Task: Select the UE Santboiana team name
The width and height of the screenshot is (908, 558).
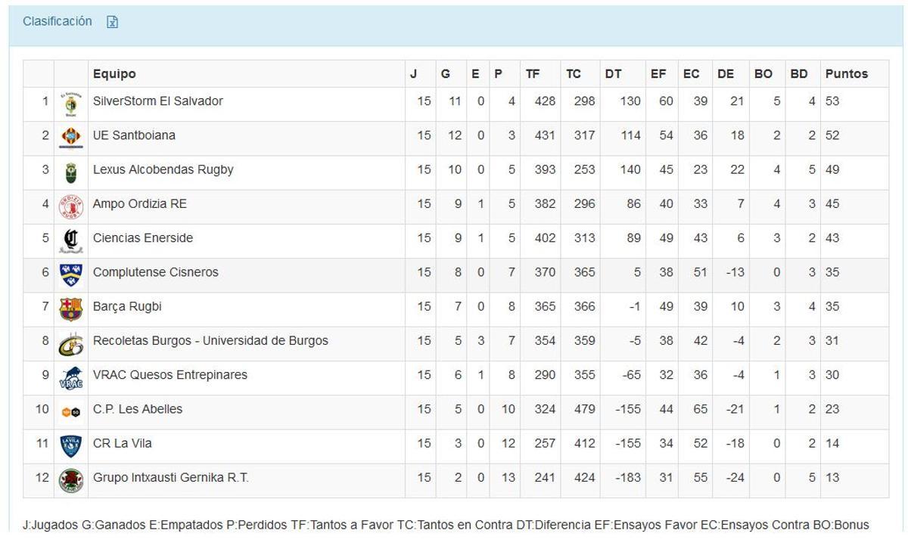Action: pos(134,135)
